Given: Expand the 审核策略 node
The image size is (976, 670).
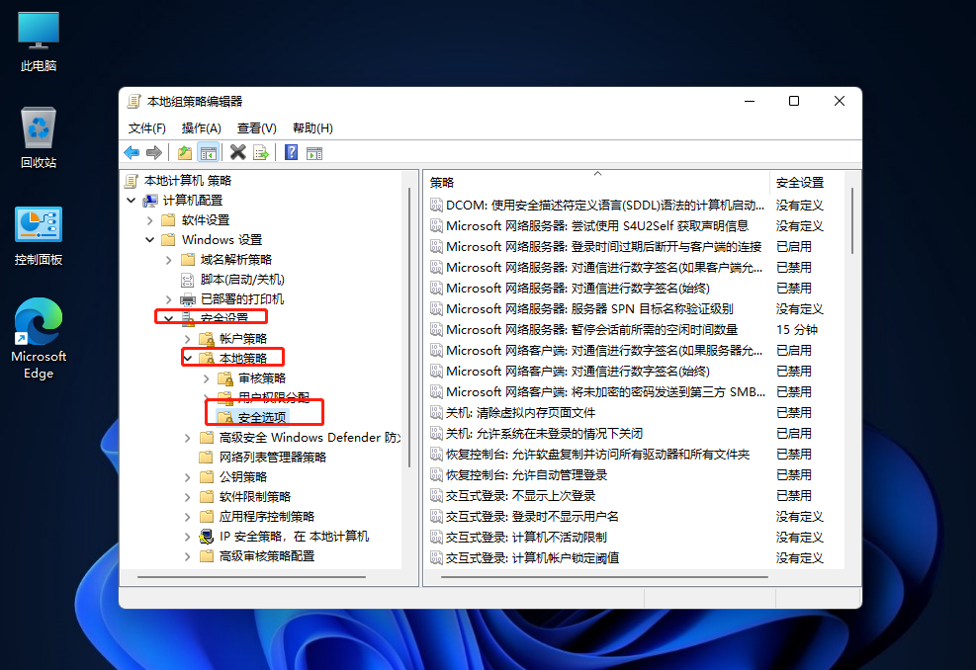Looking at the screenshot, I should (x=207, y=378).
